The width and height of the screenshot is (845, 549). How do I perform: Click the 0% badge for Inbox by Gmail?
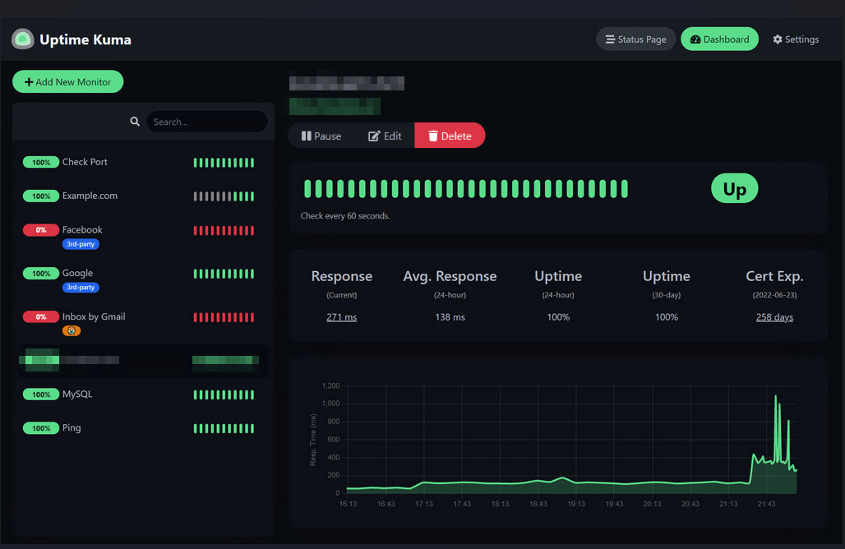coord(41,316)
